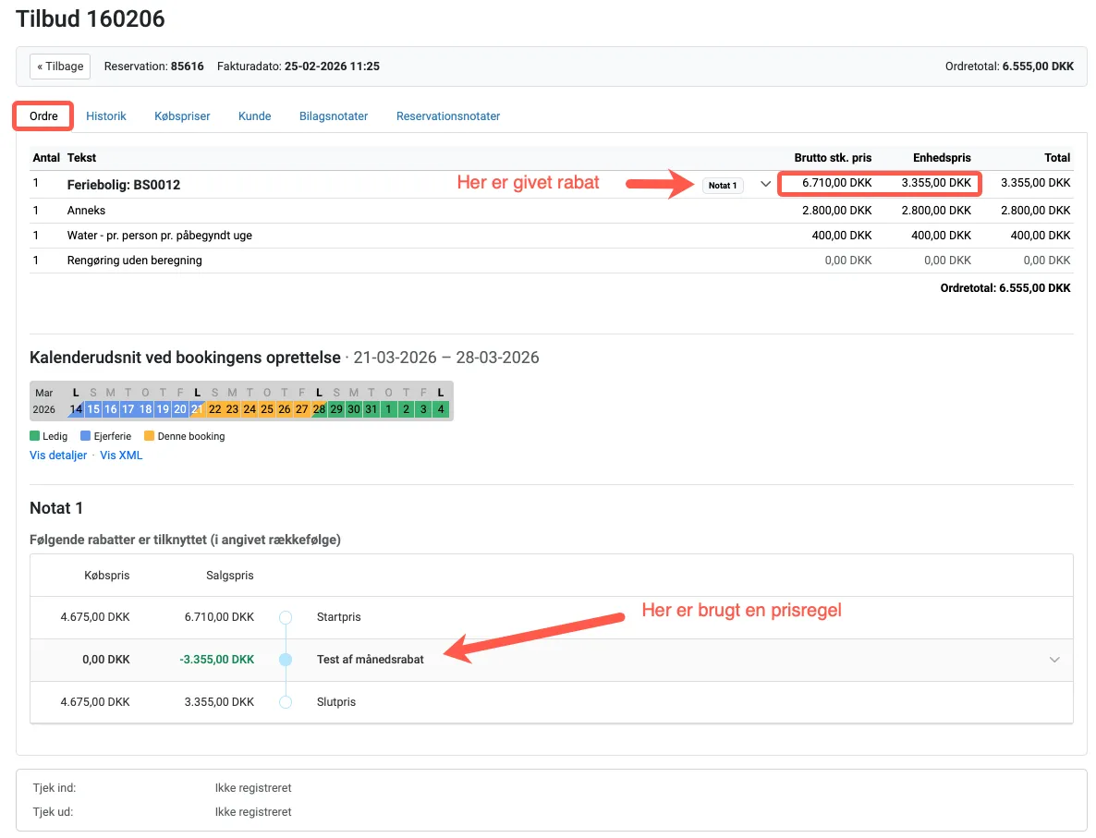Viewport: 1096px width, 838px height.
Task: Switch to the Købspriser tab
Action: tap(182, 116)
